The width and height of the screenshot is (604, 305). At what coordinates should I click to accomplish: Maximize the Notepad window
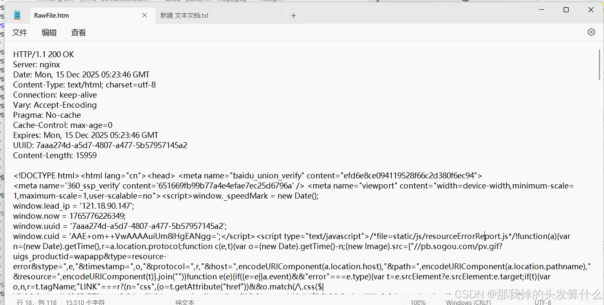click(x=566, y=10)
